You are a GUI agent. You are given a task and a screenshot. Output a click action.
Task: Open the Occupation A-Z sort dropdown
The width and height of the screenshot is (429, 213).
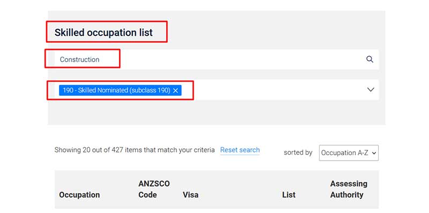[349, 153]
